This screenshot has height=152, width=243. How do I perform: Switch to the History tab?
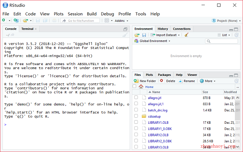(x=163, y=29)
